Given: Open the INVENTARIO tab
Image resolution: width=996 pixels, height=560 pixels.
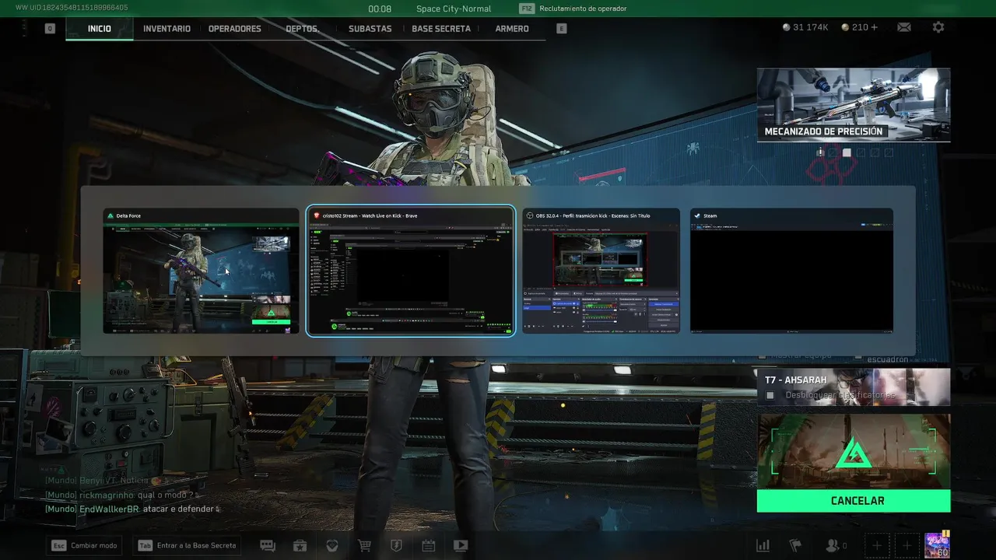Looking at the screenshot, I should point(167,29).
